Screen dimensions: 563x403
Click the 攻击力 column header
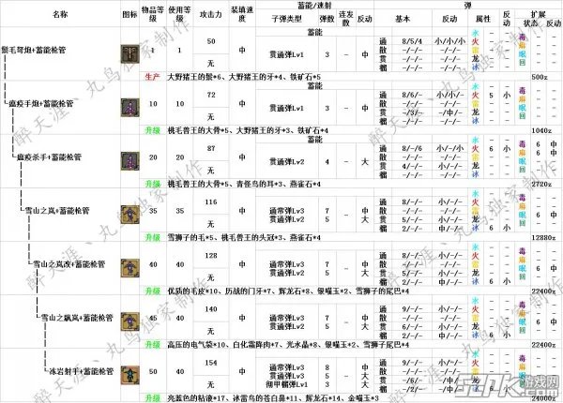211,15
